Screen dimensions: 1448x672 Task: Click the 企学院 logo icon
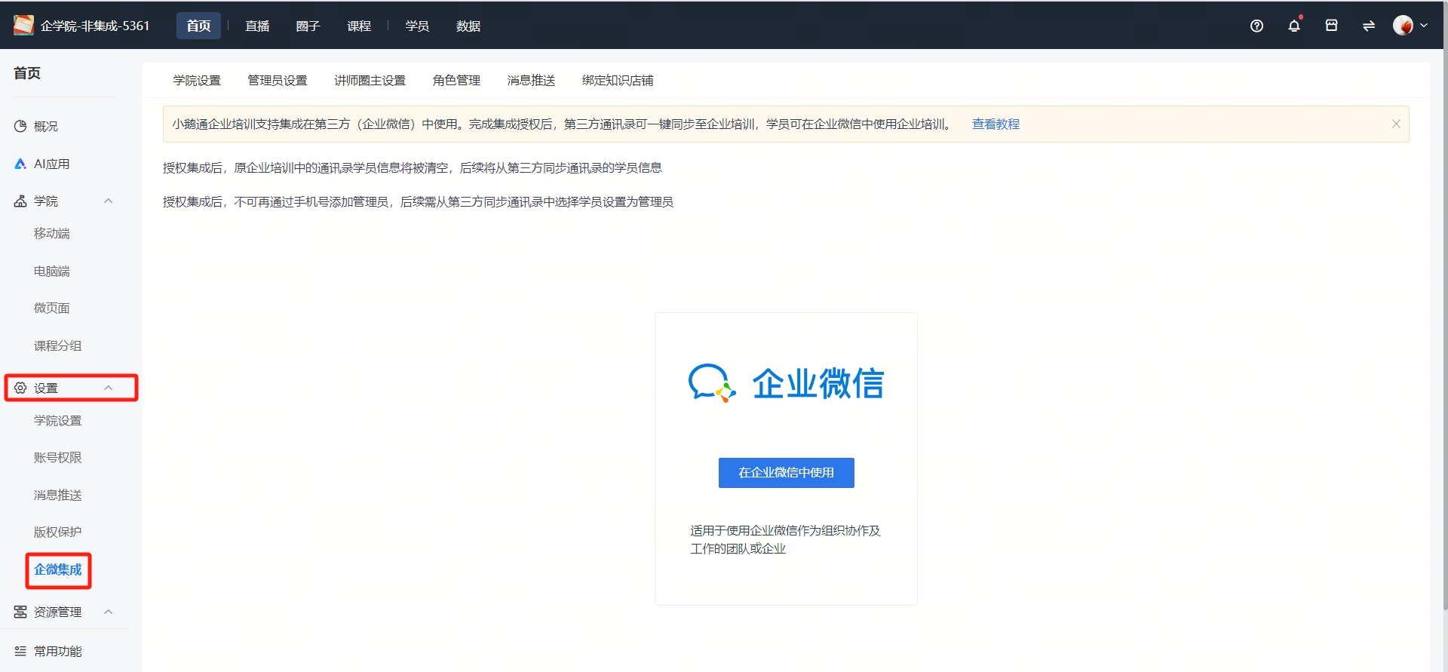pyautogui.click(x=23, y=25)
